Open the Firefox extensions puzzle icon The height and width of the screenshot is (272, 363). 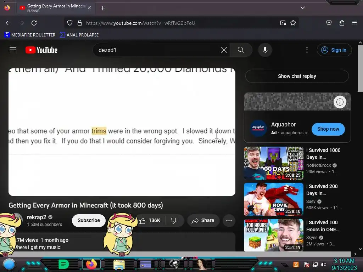pyautogui.click(x=342, y=23)
